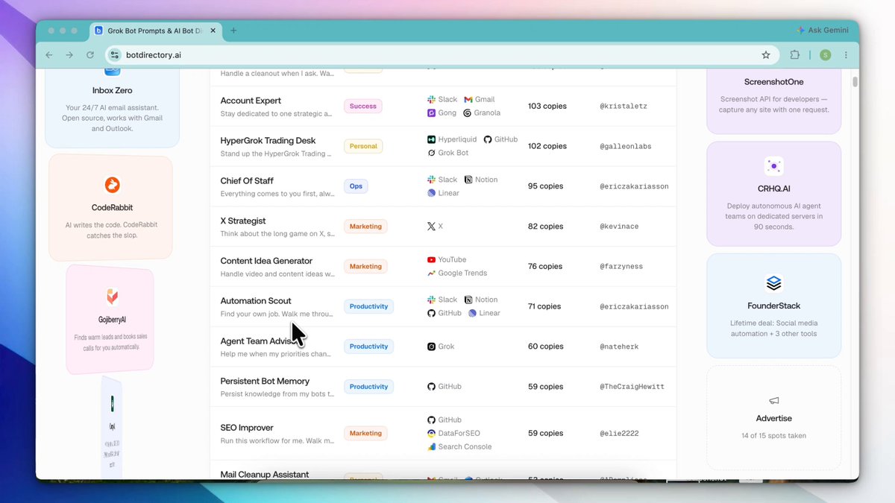Click author @kristaletz

[x=624, y=106]
